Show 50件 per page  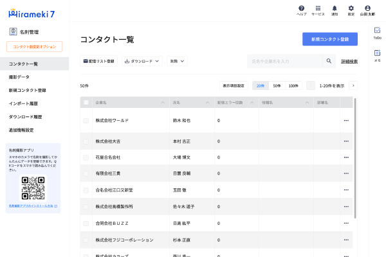(277, 85)
